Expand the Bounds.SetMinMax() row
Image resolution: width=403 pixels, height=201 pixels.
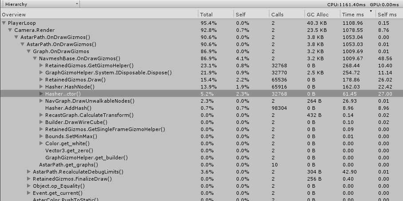click(41, 136)
